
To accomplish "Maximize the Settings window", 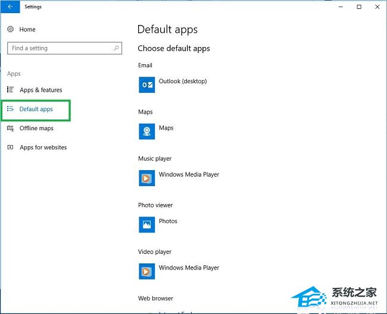I will tap(358, 7).
